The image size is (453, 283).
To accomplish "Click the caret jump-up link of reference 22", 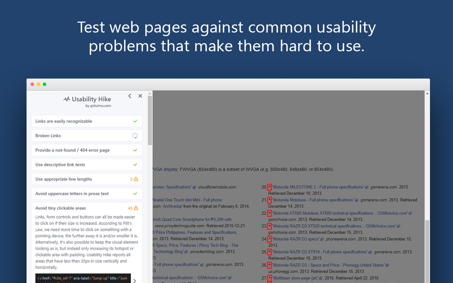I will point(269,213).
